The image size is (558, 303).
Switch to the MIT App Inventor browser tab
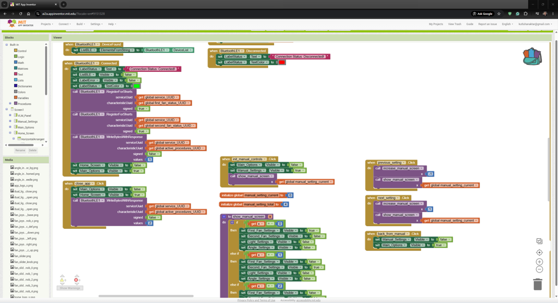(33, 4)
